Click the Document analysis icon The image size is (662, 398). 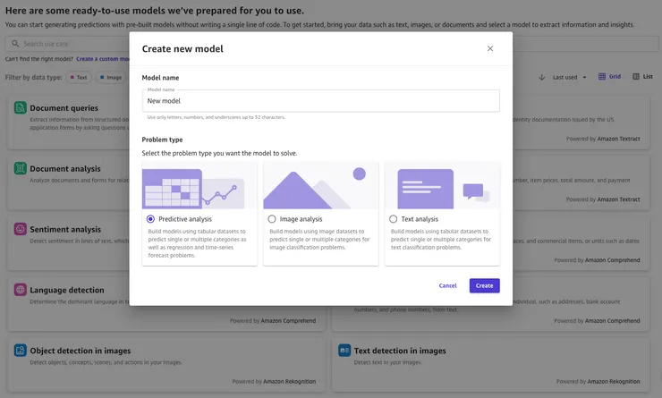[20, 168]
